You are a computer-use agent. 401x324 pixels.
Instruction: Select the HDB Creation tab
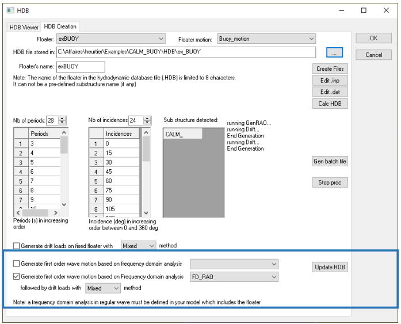(x=60, y=27)
